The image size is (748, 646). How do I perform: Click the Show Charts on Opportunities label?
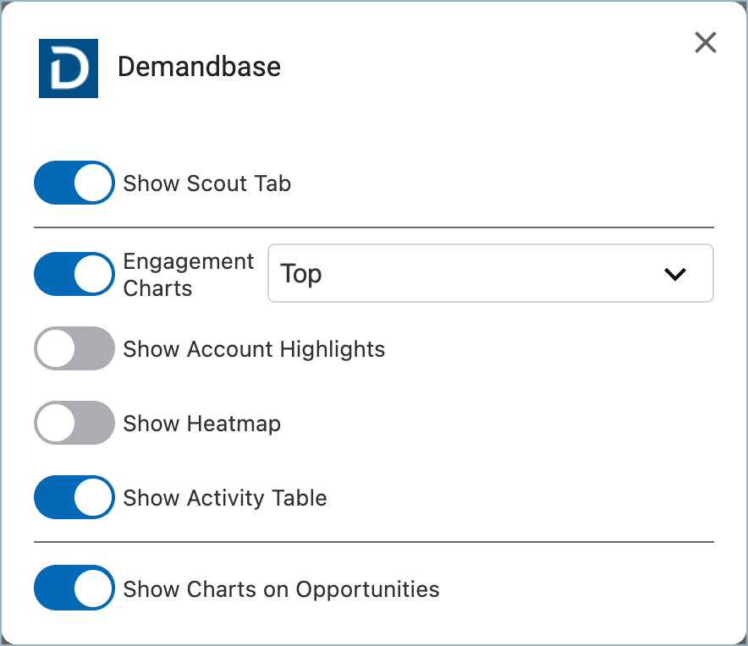[x=282, y=589]
